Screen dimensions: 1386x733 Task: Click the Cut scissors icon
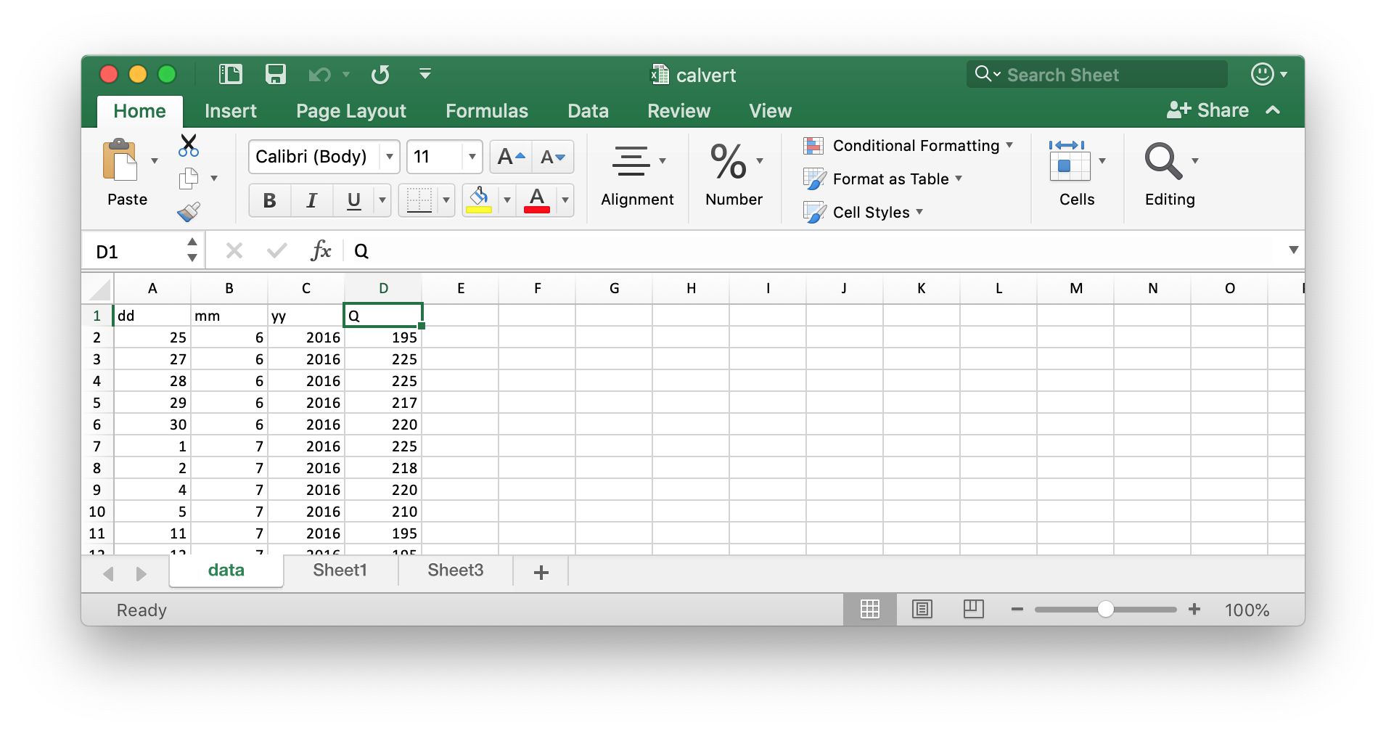[189, 145]
